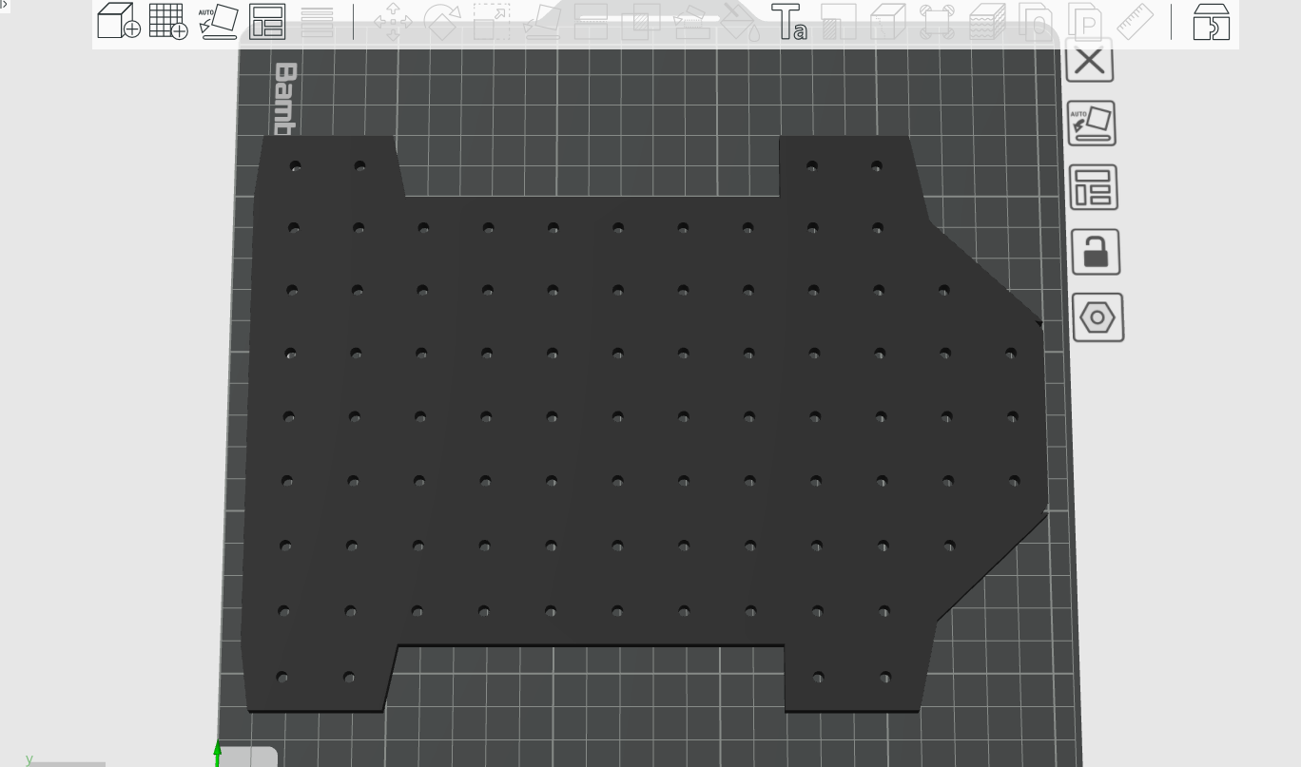The image size is (1301, 767).
Task: Select the Move tool with four arrows
Action: [392, 21]
